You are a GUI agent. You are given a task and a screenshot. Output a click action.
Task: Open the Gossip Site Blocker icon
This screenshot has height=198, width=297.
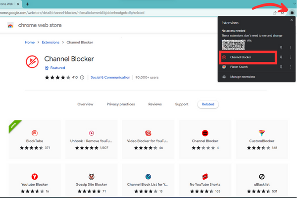(92, 177)
